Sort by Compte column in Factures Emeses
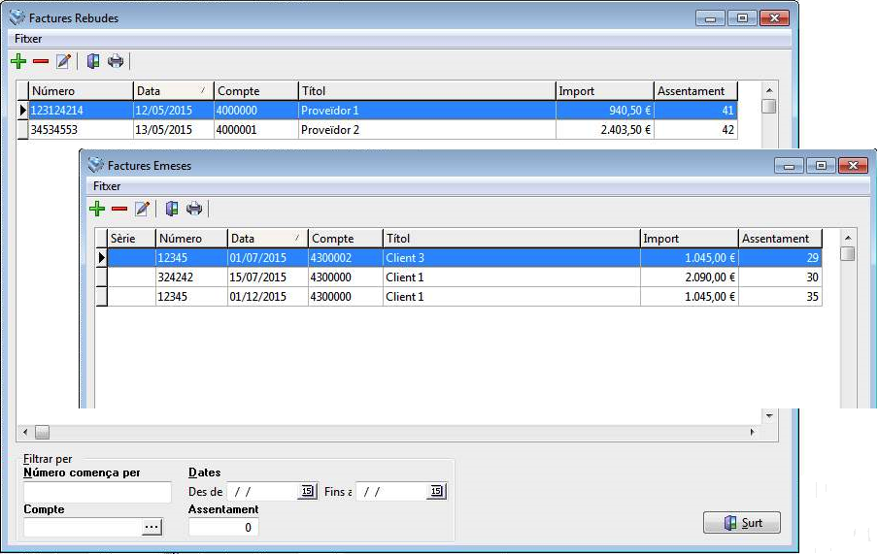 click(346, 239)
